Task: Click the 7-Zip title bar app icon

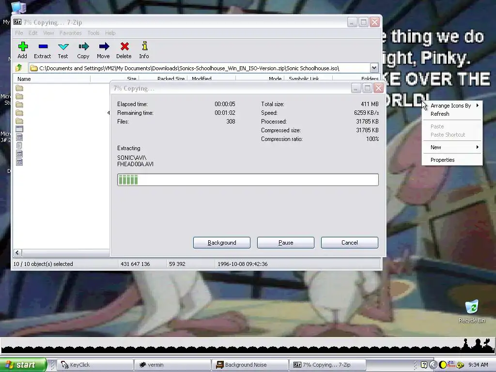Action: 17,22
